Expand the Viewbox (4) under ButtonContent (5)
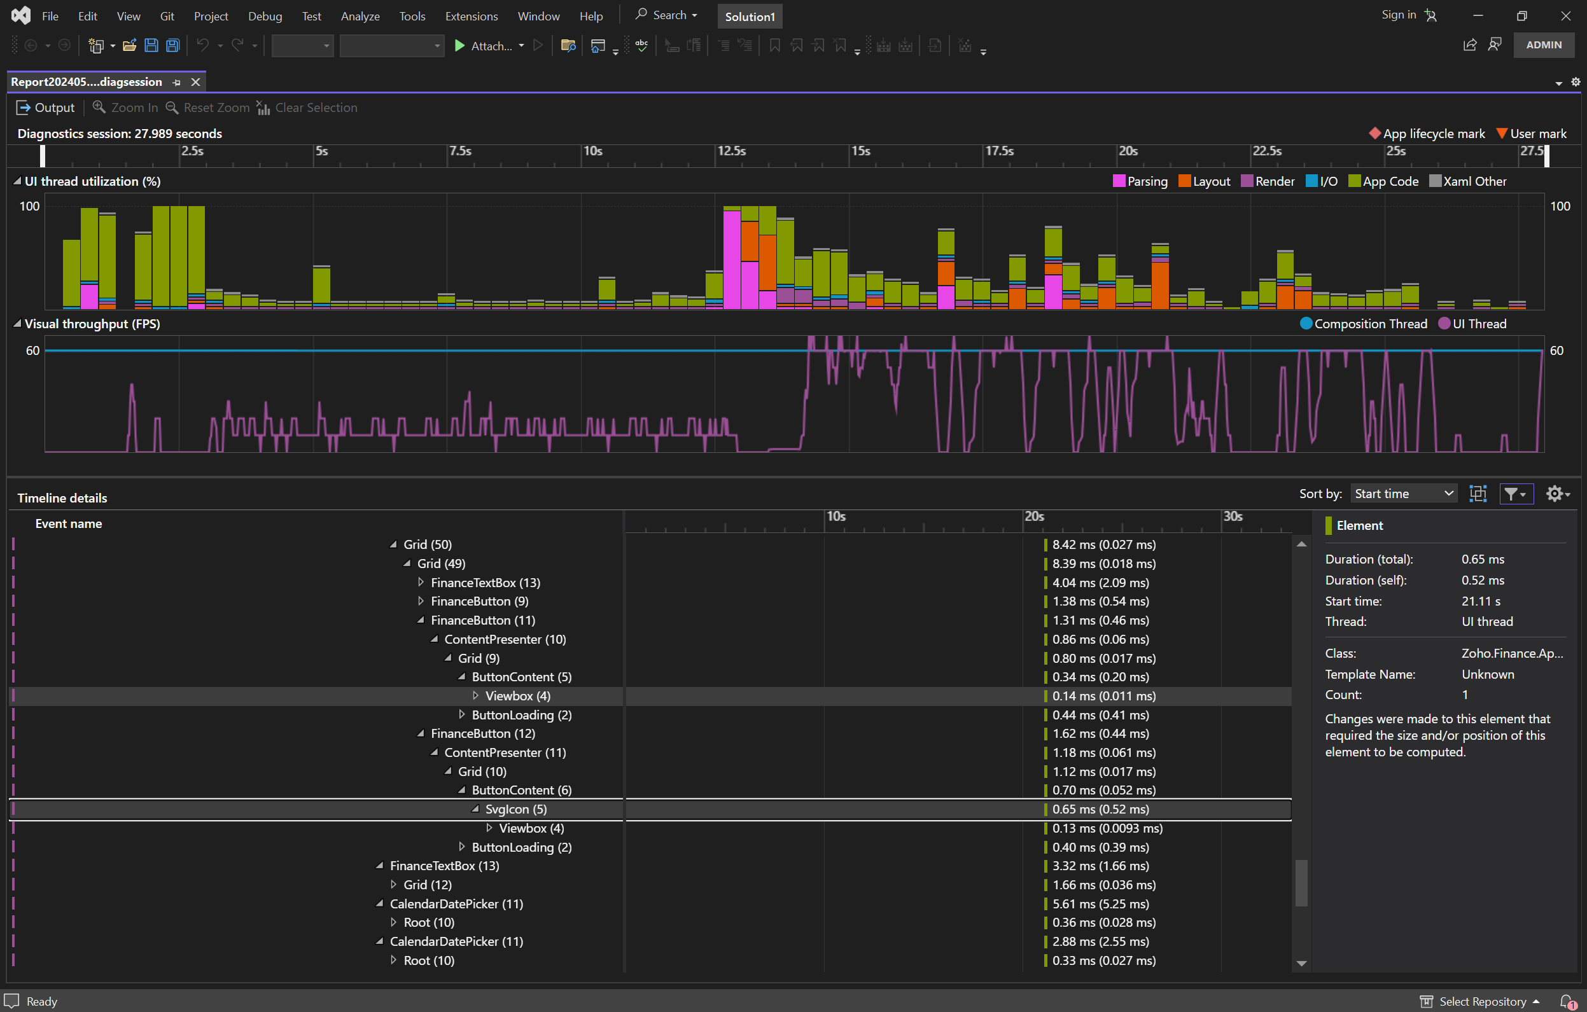 click(475, 696)
